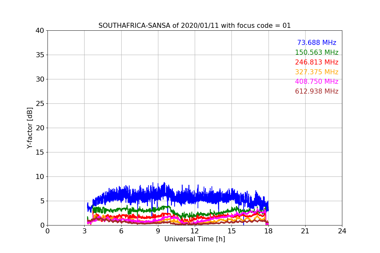
Task: Click the x-axis tick label 9
Action: pyautogui.click(x=158, y=231)
